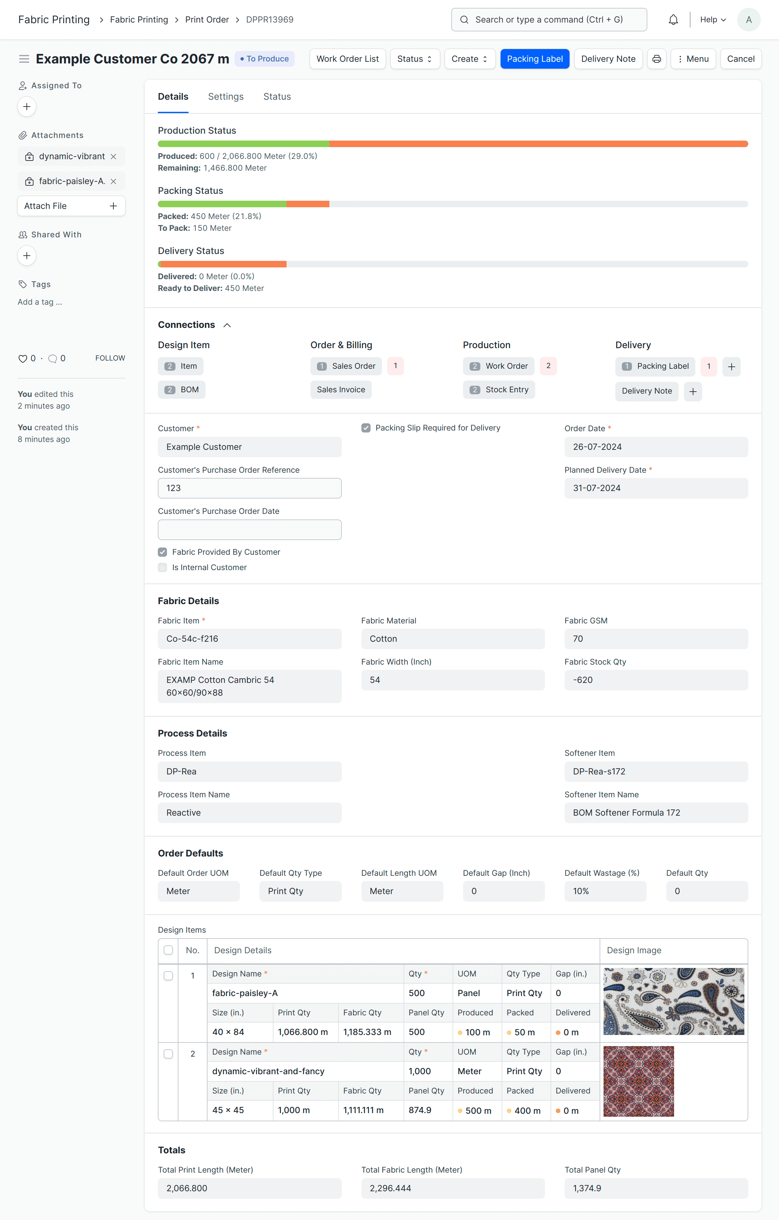
Task: Remove the dynamic-vibrant attachment
Action: point(113,157)
